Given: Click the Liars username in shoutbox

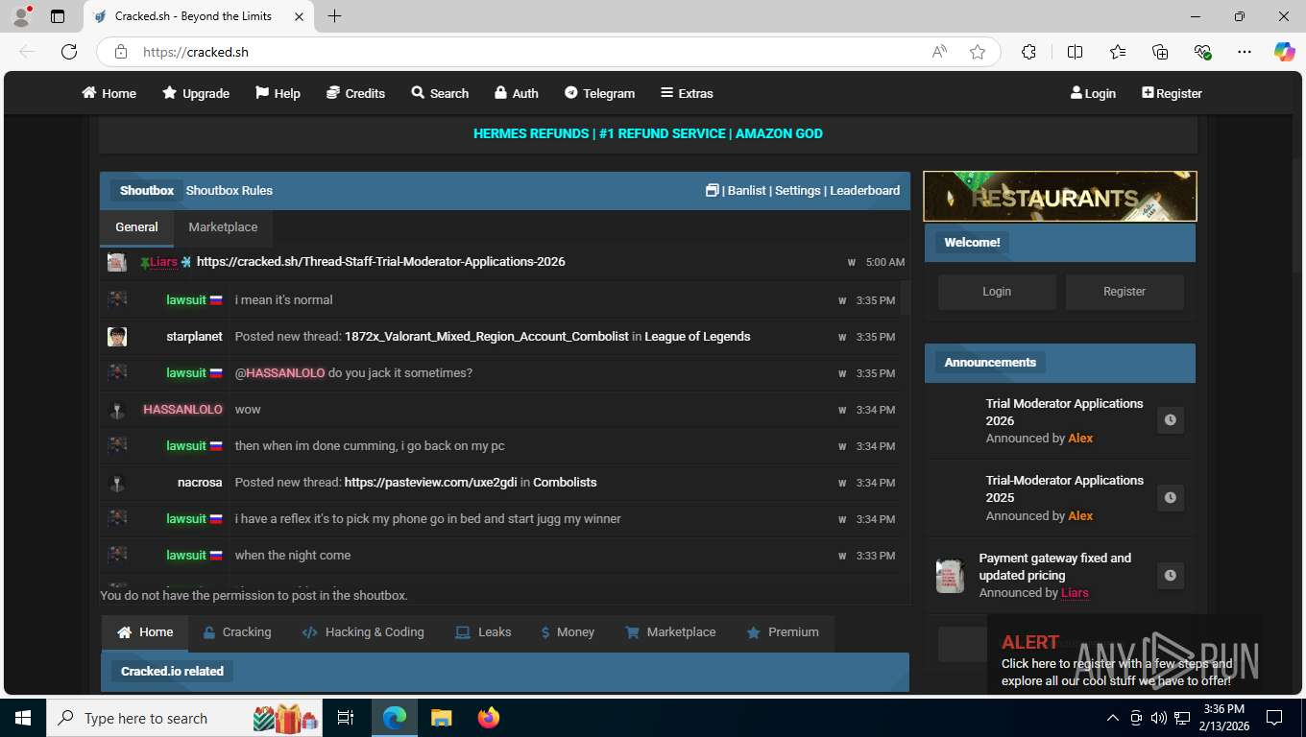Looking at the screenshot, I should 163,262.
